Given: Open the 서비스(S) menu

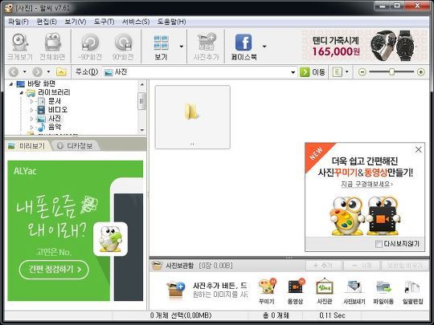Looking at the screenshot, I should click(x=136, y=22).
